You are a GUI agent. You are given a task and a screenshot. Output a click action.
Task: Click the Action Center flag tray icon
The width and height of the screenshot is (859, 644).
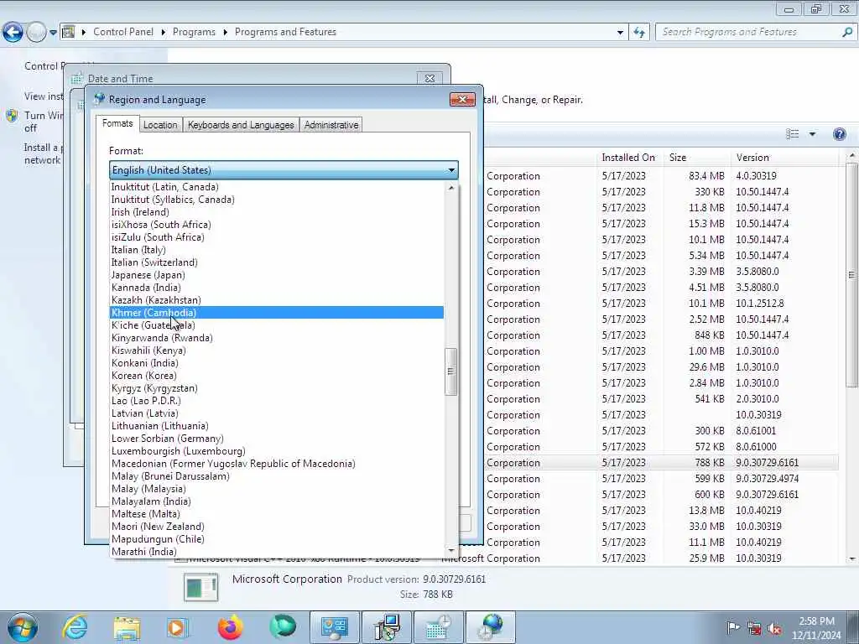click(733, 627)
